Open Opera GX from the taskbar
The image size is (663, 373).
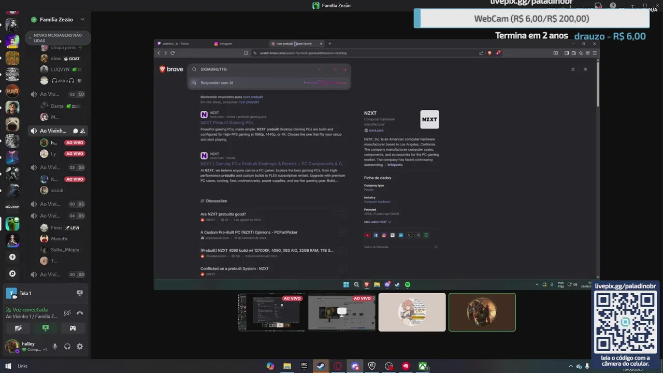point(338,366)
